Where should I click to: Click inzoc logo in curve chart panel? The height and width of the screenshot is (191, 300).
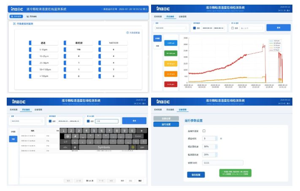(x=163, y=8)
